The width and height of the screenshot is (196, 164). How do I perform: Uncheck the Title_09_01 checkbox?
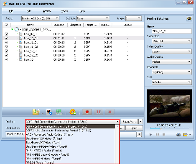coord(6,34)
